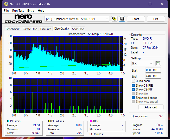Toggle Show C1/PIE checkbox
The width and height of the screenshot is (170, 139).
point(133,85)
